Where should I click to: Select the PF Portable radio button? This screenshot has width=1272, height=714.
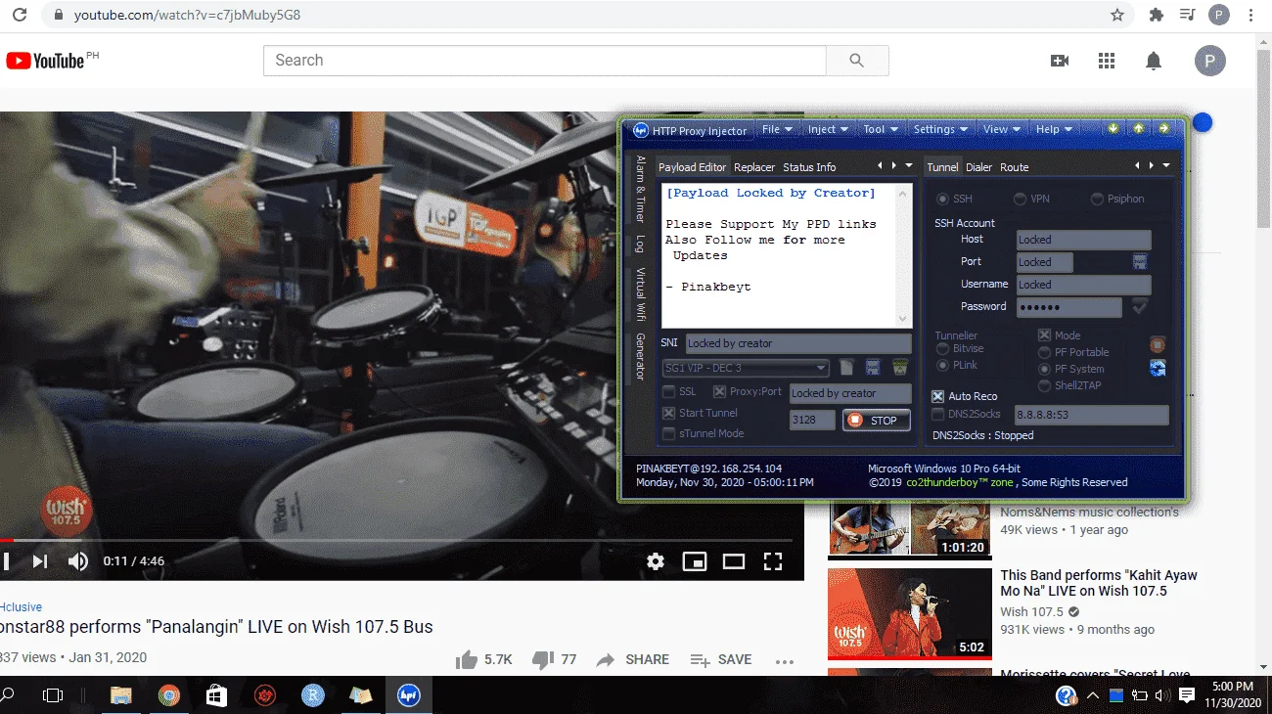tap(1044, 352)
